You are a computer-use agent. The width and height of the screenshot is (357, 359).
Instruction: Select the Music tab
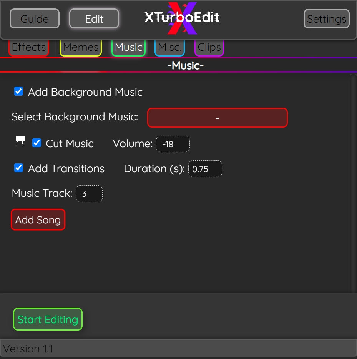(x=128, y=47)
